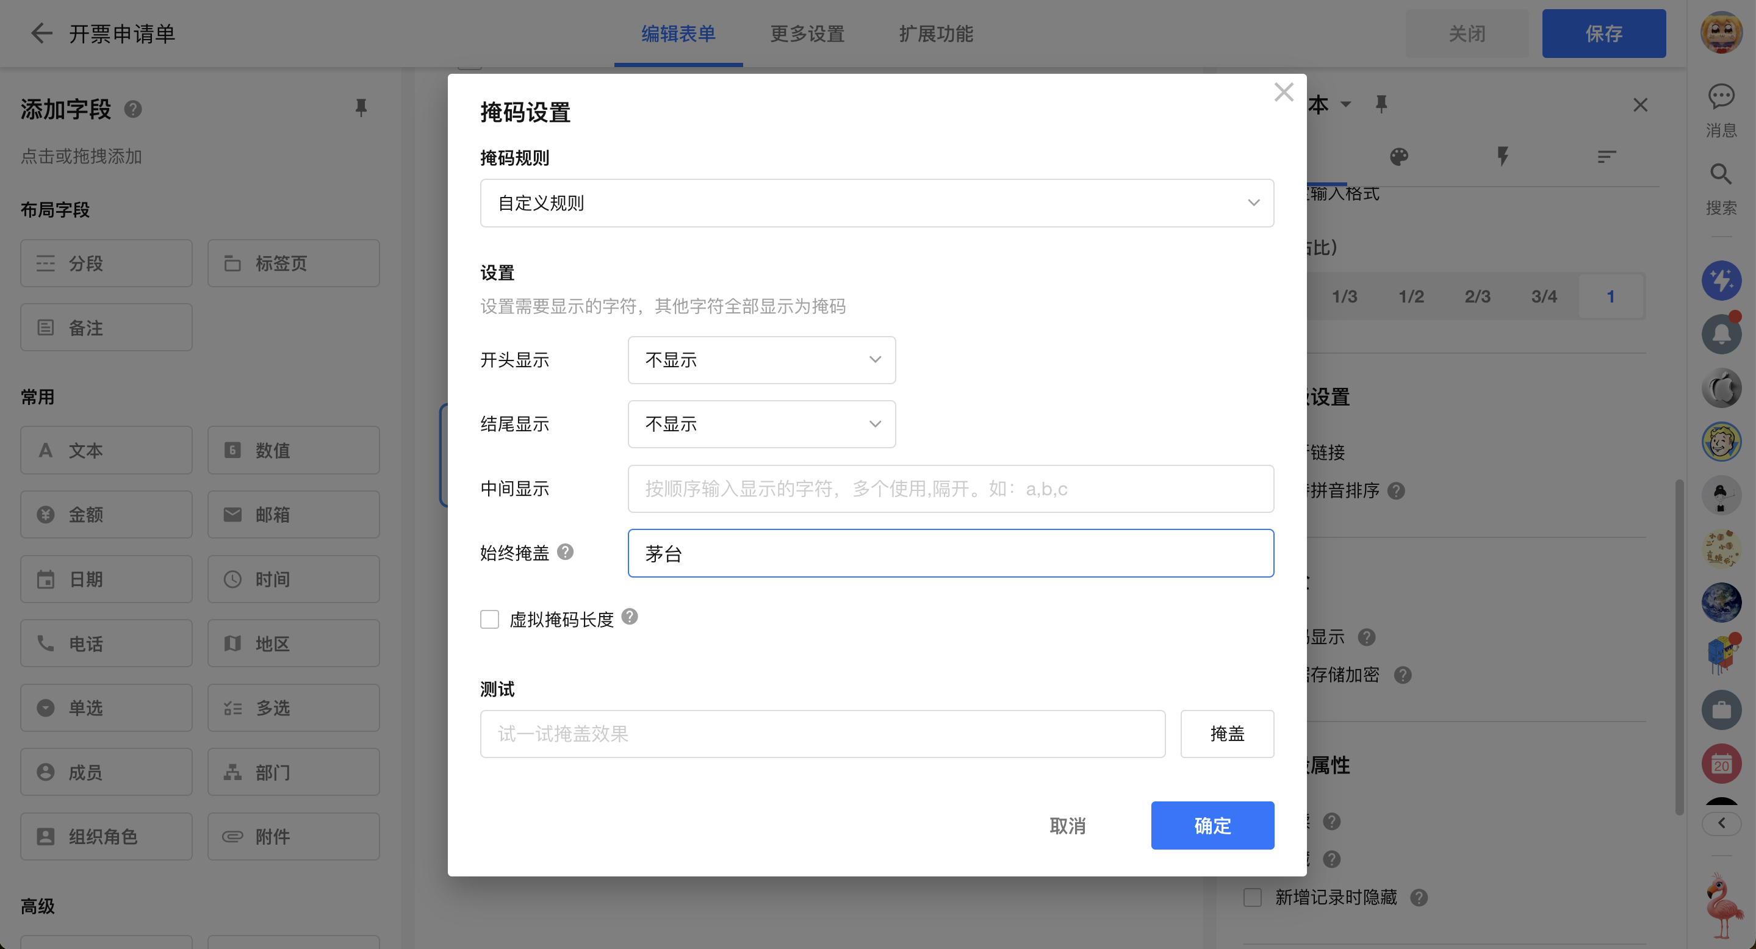Click the 掩盖 test button
The width and height of the screenshot is (1756, 949).
(1226, 734)
